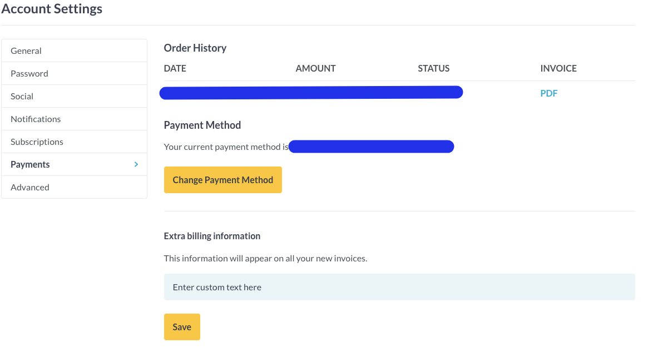
Task: Click the STATUS column header
Action: pyautogui.click(x=433, y=68)
